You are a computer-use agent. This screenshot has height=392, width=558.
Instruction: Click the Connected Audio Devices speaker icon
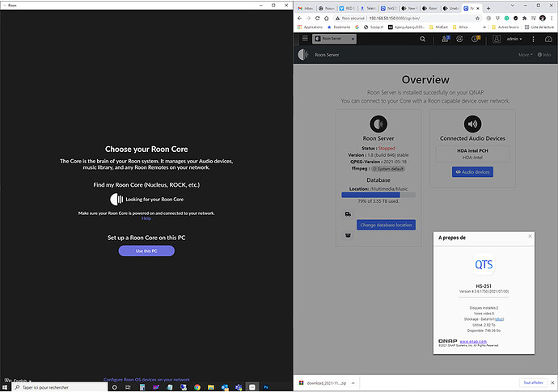pos(472,124)
